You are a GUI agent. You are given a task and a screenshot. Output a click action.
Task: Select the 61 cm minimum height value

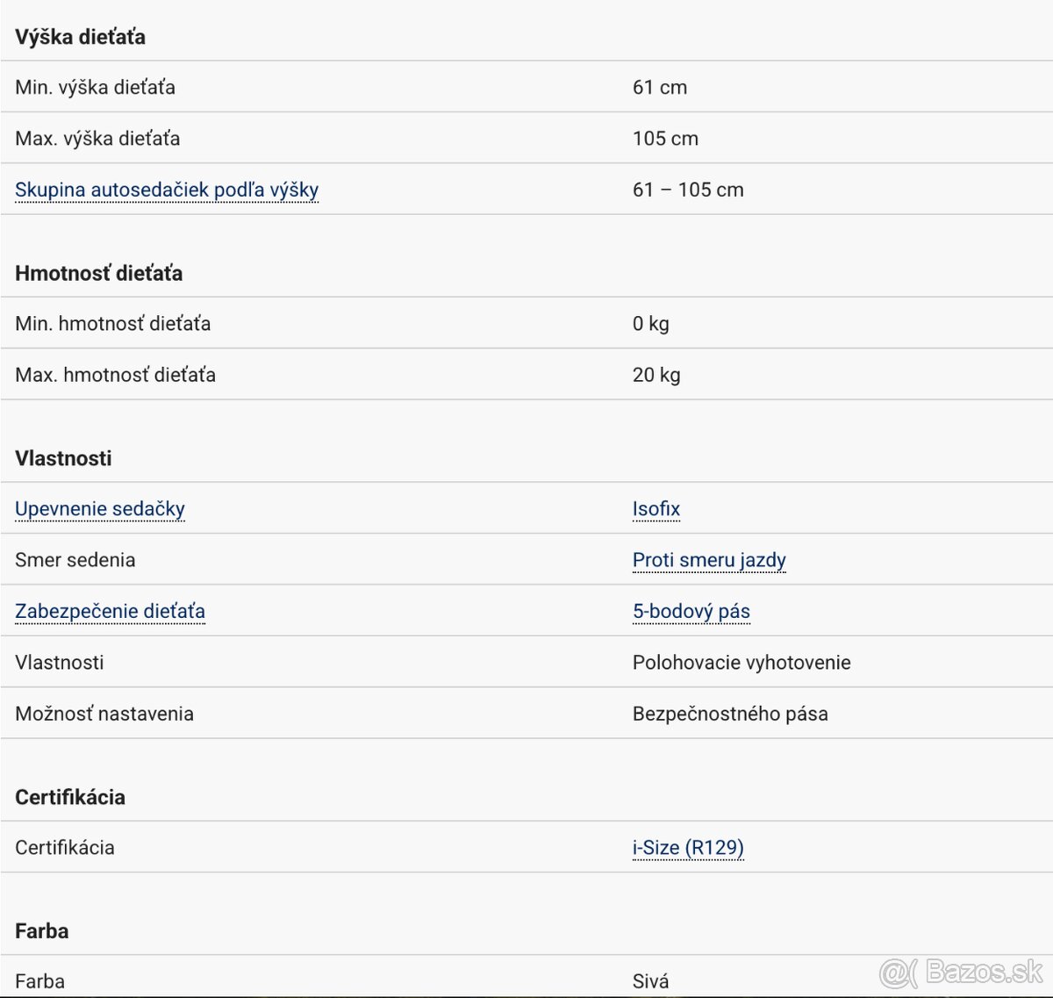click(x=660, y=88)
